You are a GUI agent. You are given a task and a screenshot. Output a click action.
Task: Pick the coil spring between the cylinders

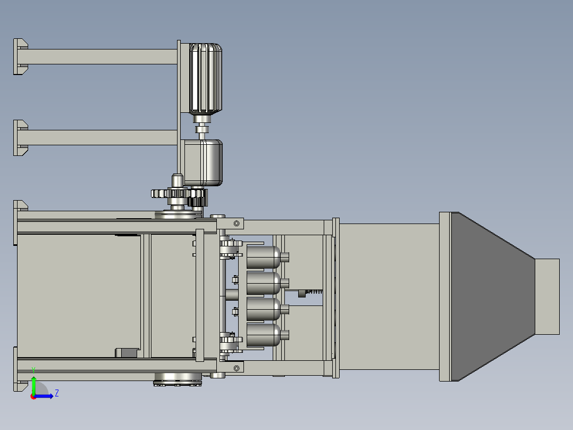(x=314, y=292)
